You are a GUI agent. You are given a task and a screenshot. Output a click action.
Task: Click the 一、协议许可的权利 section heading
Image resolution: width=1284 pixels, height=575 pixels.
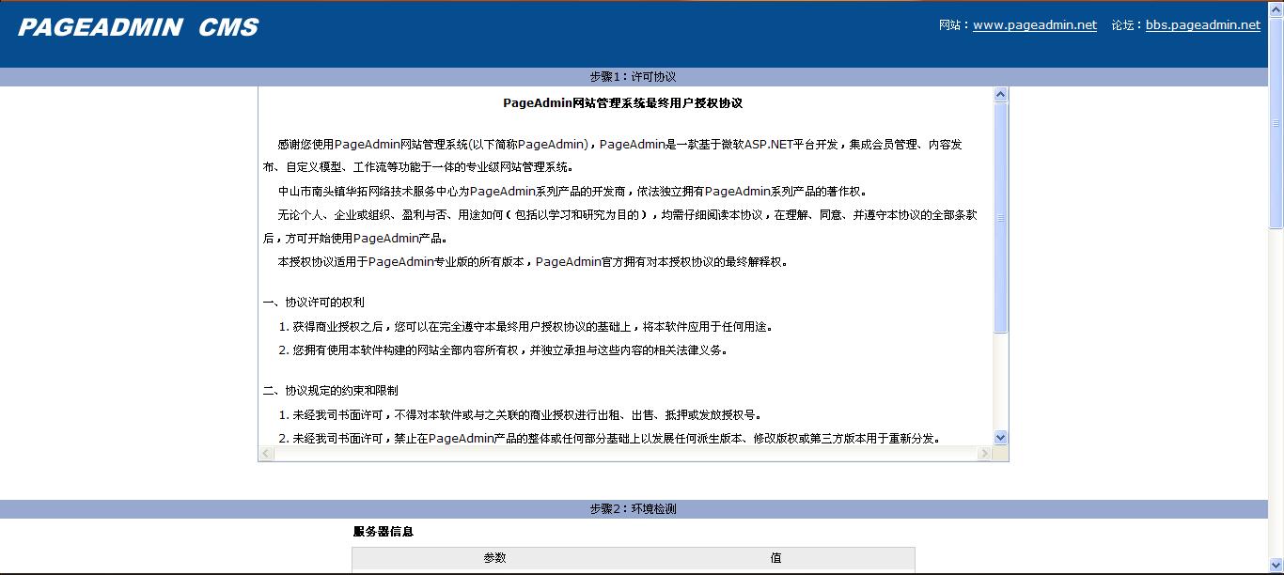tap(314, 303)
